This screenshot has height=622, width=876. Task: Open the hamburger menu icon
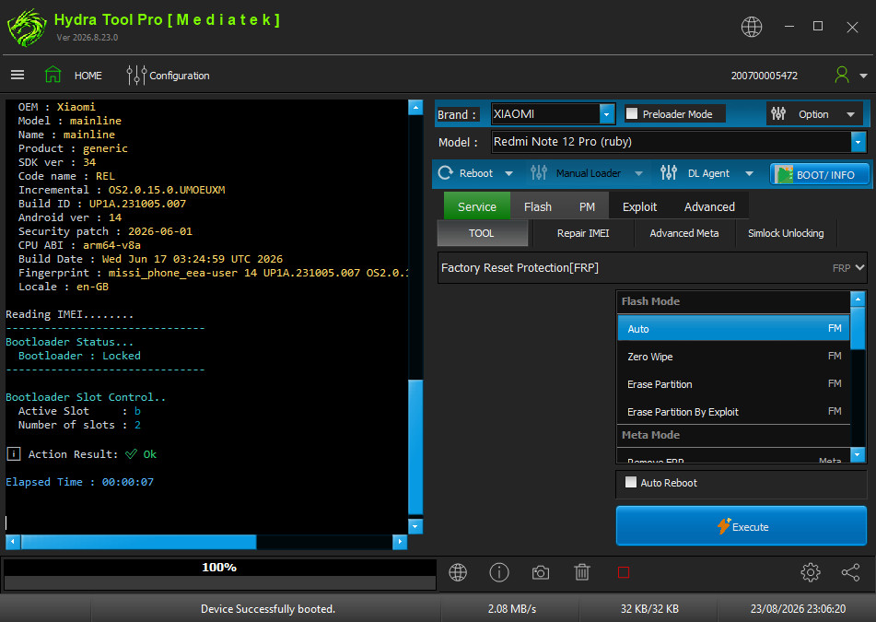tap(18, 75)
